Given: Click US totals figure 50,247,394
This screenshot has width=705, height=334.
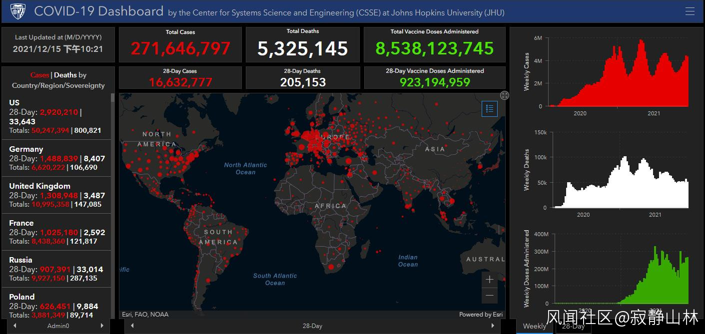Looking at the screenshot, I should [50, 130].
